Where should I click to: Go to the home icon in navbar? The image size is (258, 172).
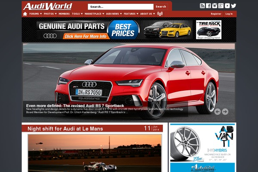pos(25,14)
